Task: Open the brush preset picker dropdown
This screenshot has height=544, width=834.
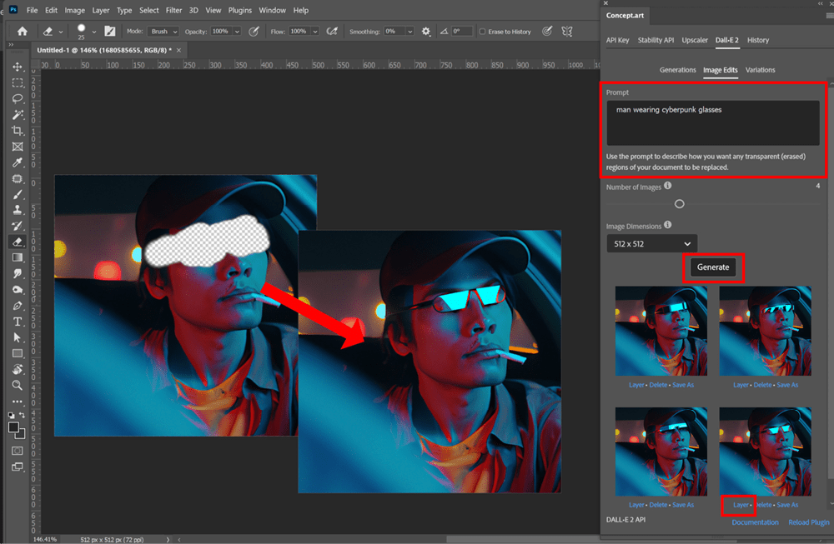Action: coord(94,32)
